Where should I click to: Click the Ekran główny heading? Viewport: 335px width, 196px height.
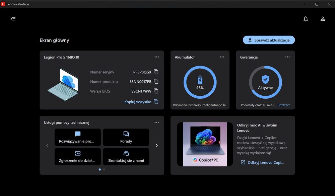(x=54, y=40)
